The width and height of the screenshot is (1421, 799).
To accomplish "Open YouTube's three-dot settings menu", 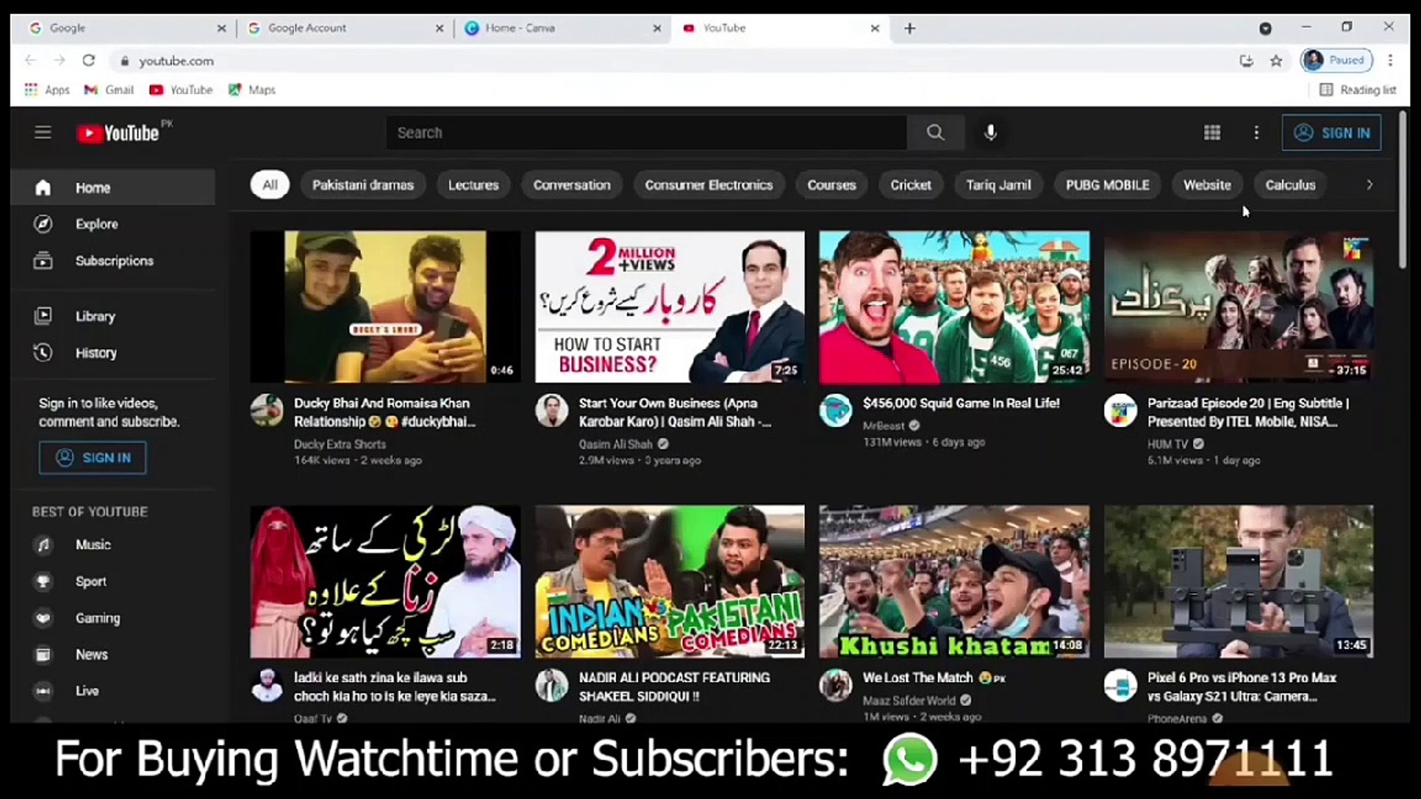I will click(1256, 132).
